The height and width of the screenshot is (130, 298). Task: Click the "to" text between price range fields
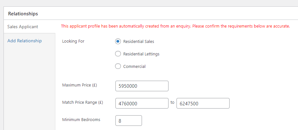(x=172, y=102)
